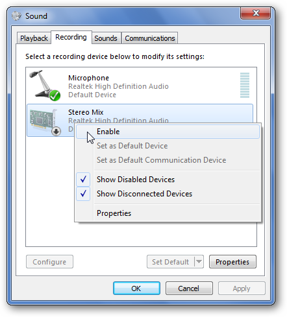Click the Microphone device icon

(45, 85)
